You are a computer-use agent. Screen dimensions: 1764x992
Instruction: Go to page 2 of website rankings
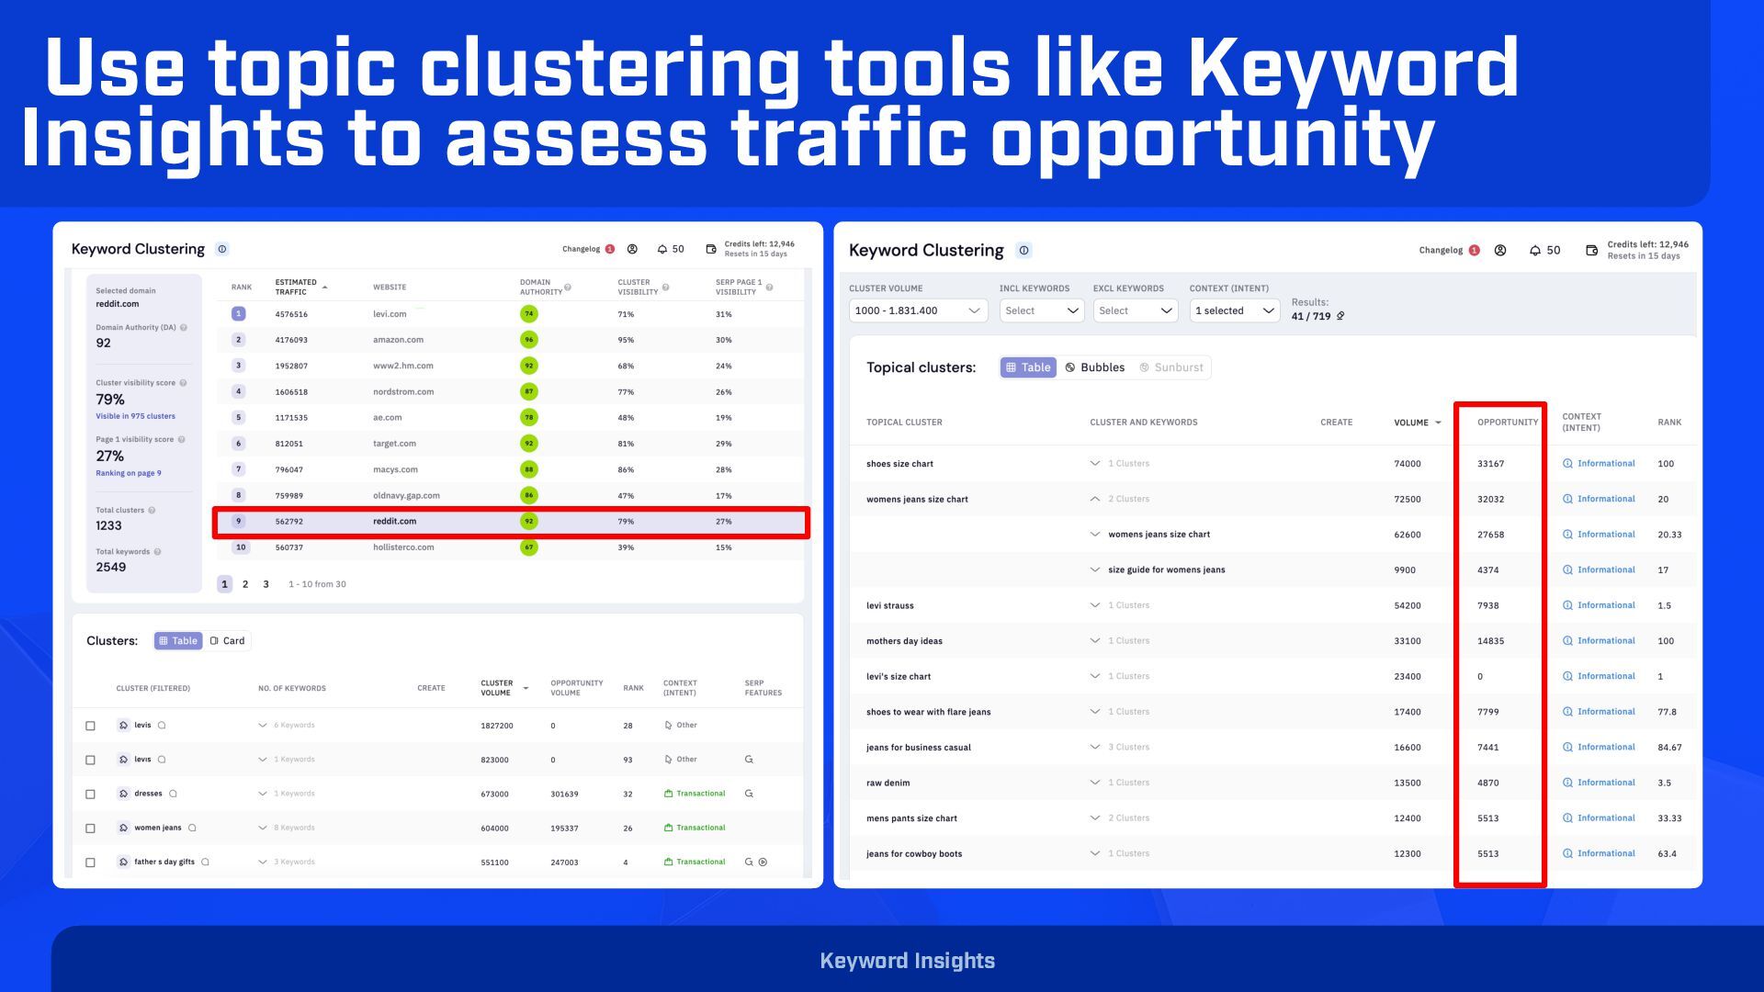click(x=245, y=584)
